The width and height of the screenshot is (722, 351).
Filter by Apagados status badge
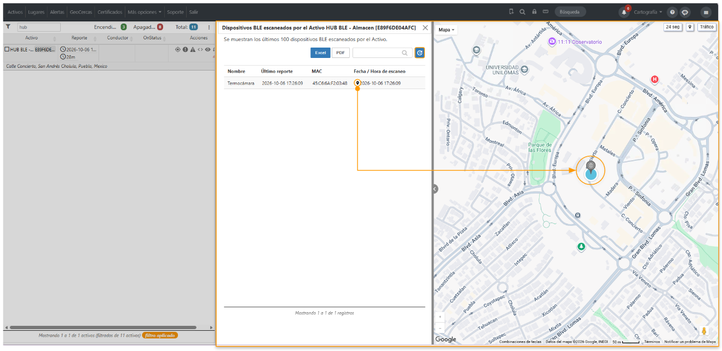pyautogui.click(x=160, y=27)
